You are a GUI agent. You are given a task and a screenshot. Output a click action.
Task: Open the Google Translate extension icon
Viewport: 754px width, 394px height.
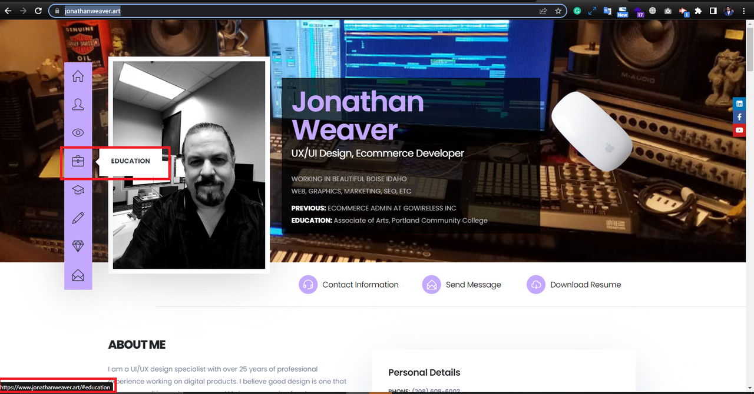tap(607, 11)
